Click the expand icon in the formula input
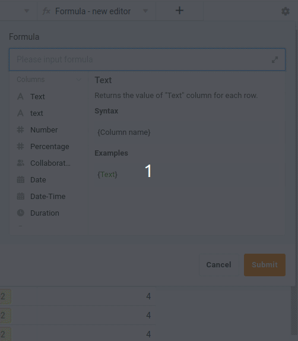 pos(275,59)
